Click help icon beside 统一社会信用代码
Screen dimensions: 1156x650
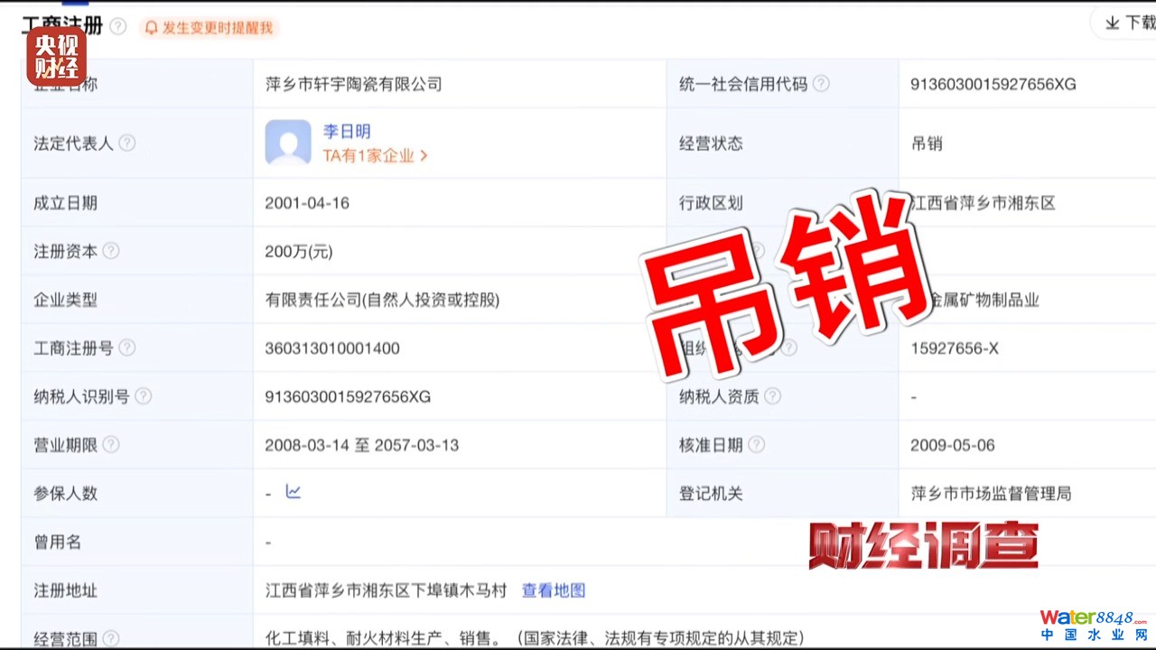tap(821, 84)
